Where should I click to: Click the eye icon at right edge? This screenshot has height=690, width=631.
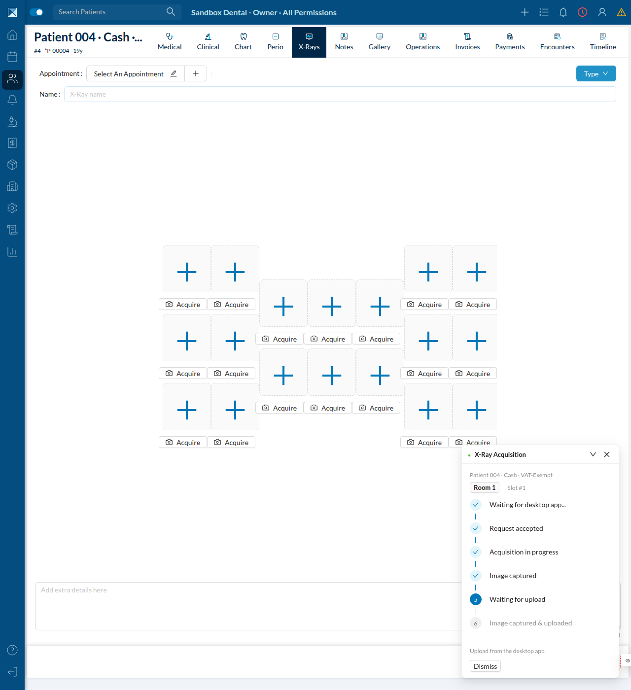click(x=627, y=660)
